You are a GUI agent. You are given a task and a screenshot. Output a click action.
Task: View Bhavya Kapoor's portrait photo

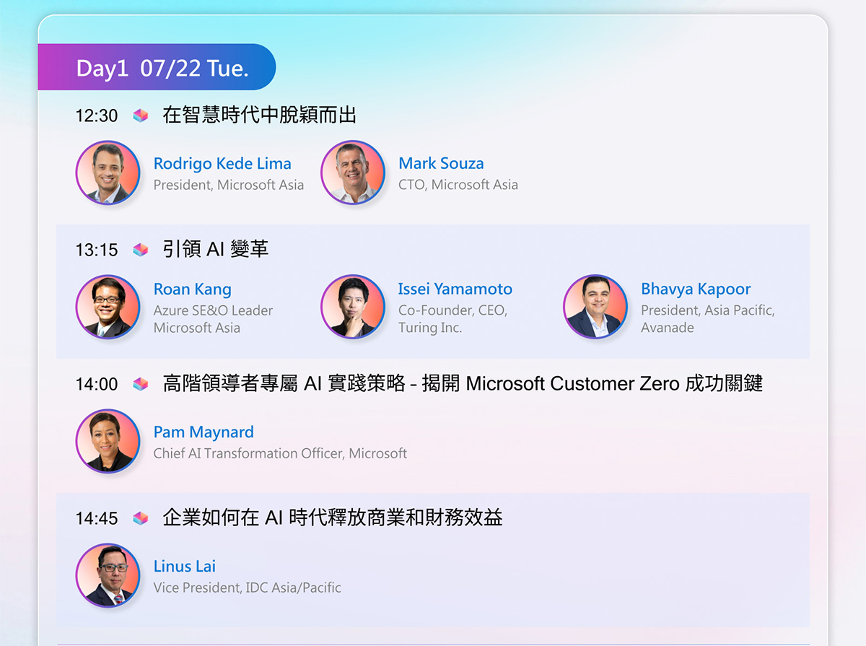coord(595,307)
